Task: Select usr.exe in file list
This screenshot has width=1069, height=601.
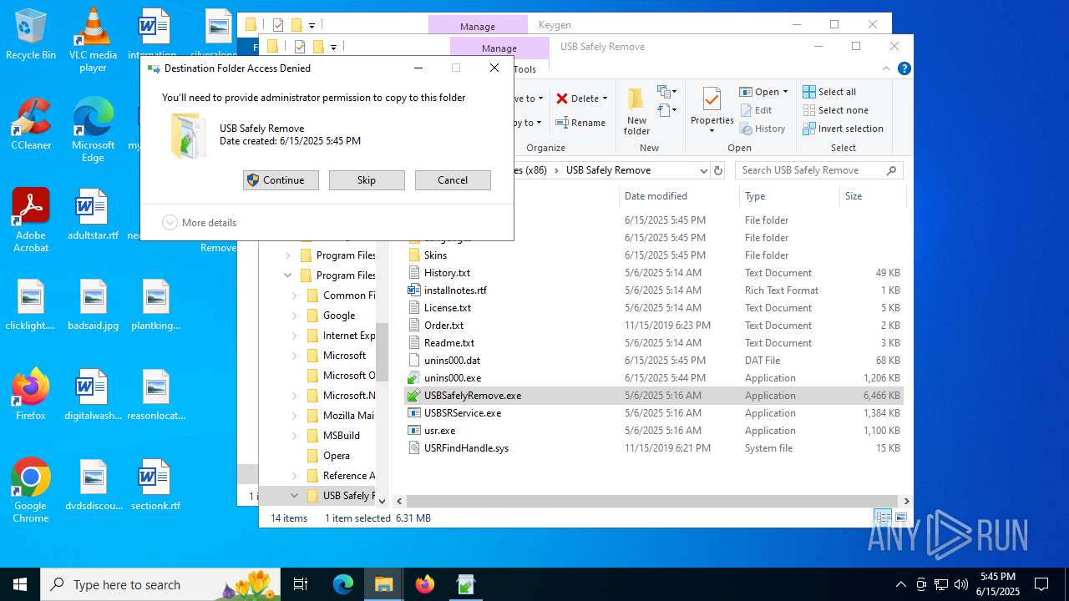Action: [x=653, y=431]
